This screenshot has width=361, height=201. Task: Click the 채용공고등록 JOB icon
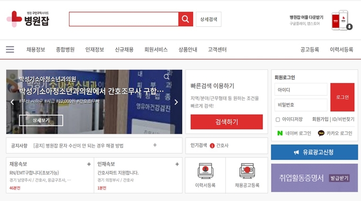[x=247, y=171]
